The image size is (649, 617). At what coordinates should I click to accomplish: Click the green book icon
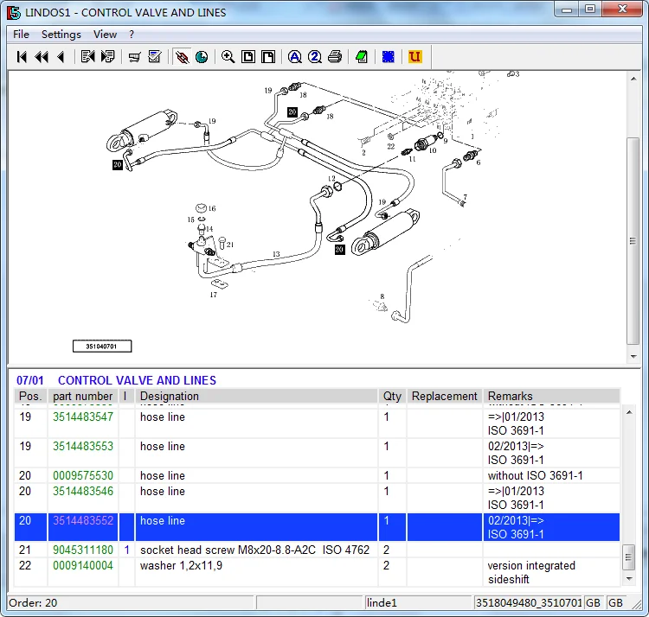362,57
